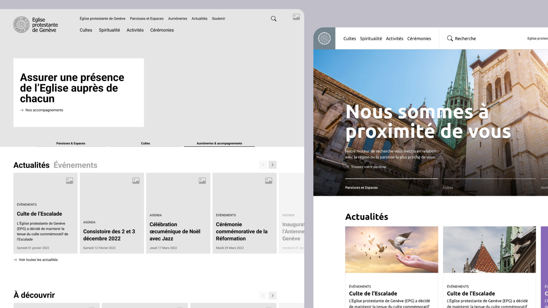
Task: Click previous arrow in Actualités carousel
Action: (x=263, y=165)
